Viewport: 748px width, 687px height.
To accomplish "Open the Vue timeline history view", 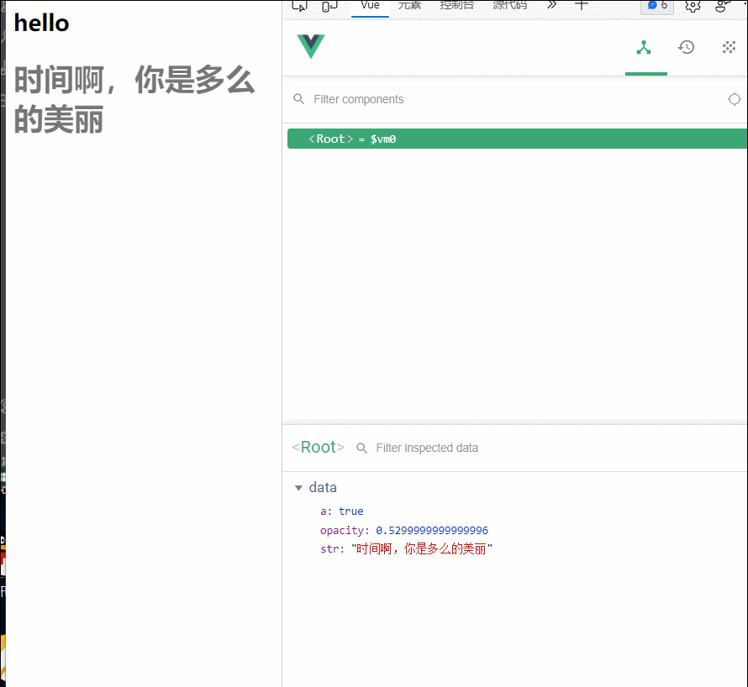I will [x=687, y=47].
